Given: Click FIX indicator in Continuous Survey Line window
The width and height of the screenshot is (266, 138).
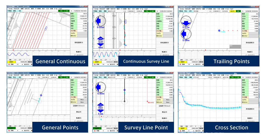Looking at the screenshot, I should (x=147, y=11).
